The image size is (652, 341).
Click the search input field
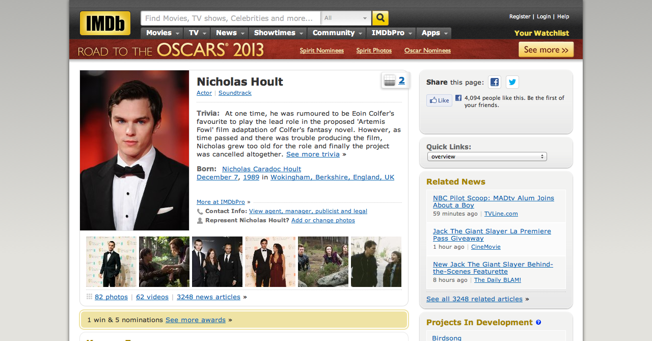(231, 18)
